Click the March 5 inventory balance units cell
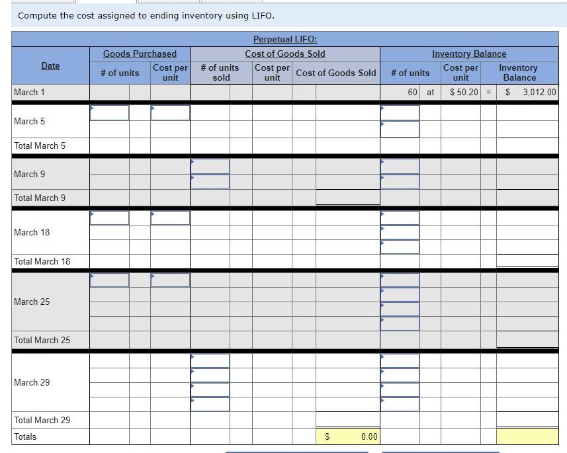 point(400,112)
